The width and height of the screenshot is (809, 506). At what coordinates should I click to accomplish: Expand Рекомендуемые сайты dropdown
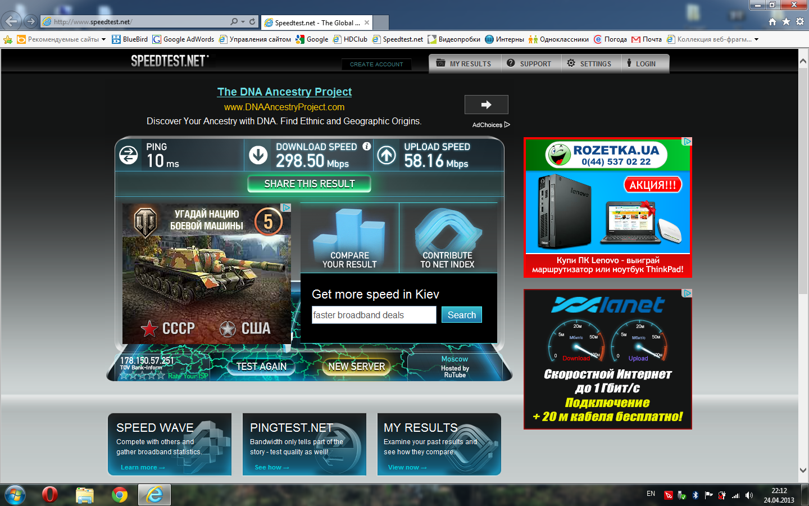pyautogui.click(x=103, y=39)
